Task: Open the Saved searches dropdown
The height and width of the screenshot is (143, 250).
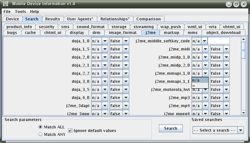Action: [240, 130]
